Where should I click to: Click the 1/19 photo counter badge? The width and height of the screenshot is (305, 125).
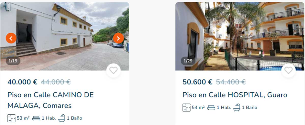pyautogui.click(x=13, y=61)
